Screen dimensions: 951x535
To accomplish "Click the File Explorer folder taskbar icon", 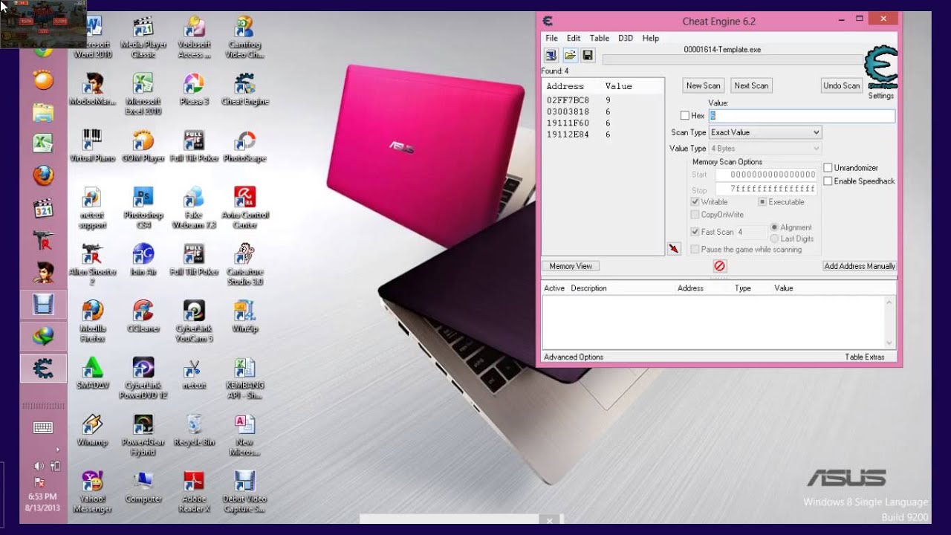I will 44,112.
